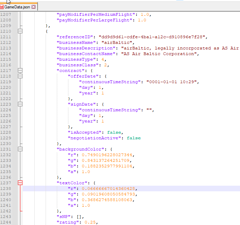Viewport: 240px width, 225px height.
Task: Click the backgroundColor "r" value 0.7490196228027344
Action: tap(107, 155)
